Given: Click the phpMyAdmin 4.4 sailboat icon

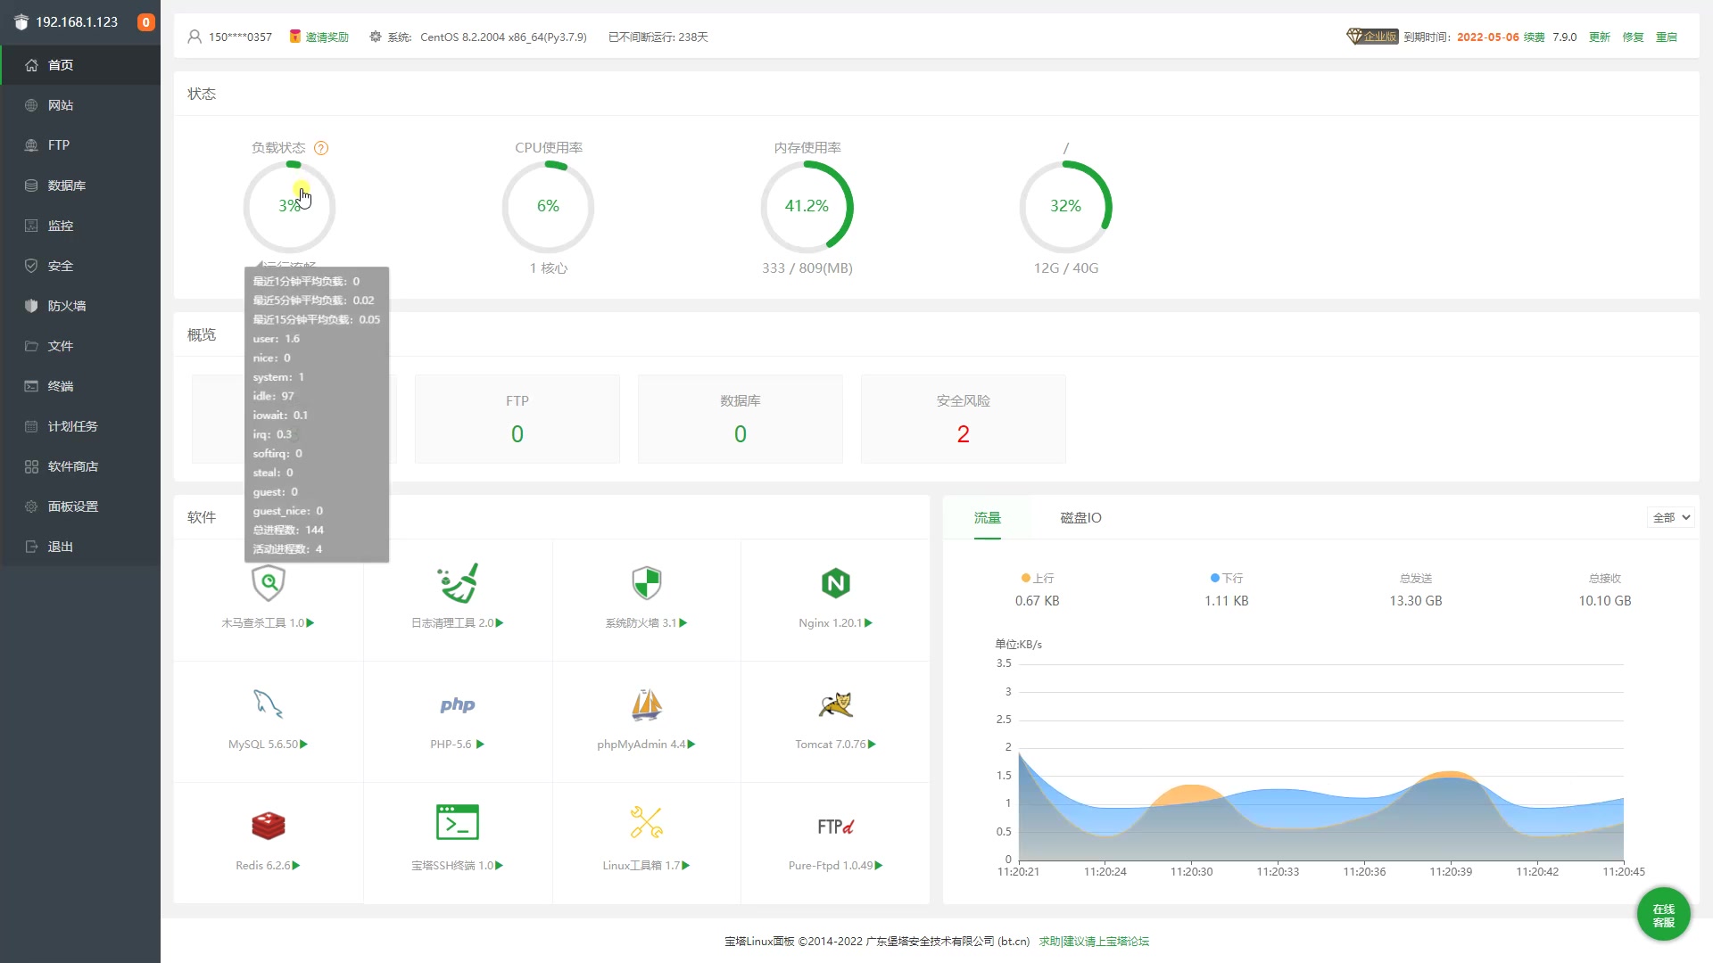Looking at the screenshot, I should point(646,705).
